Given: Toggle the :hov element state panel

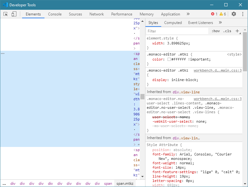Looking at the screenshot, I should (216, 31).
